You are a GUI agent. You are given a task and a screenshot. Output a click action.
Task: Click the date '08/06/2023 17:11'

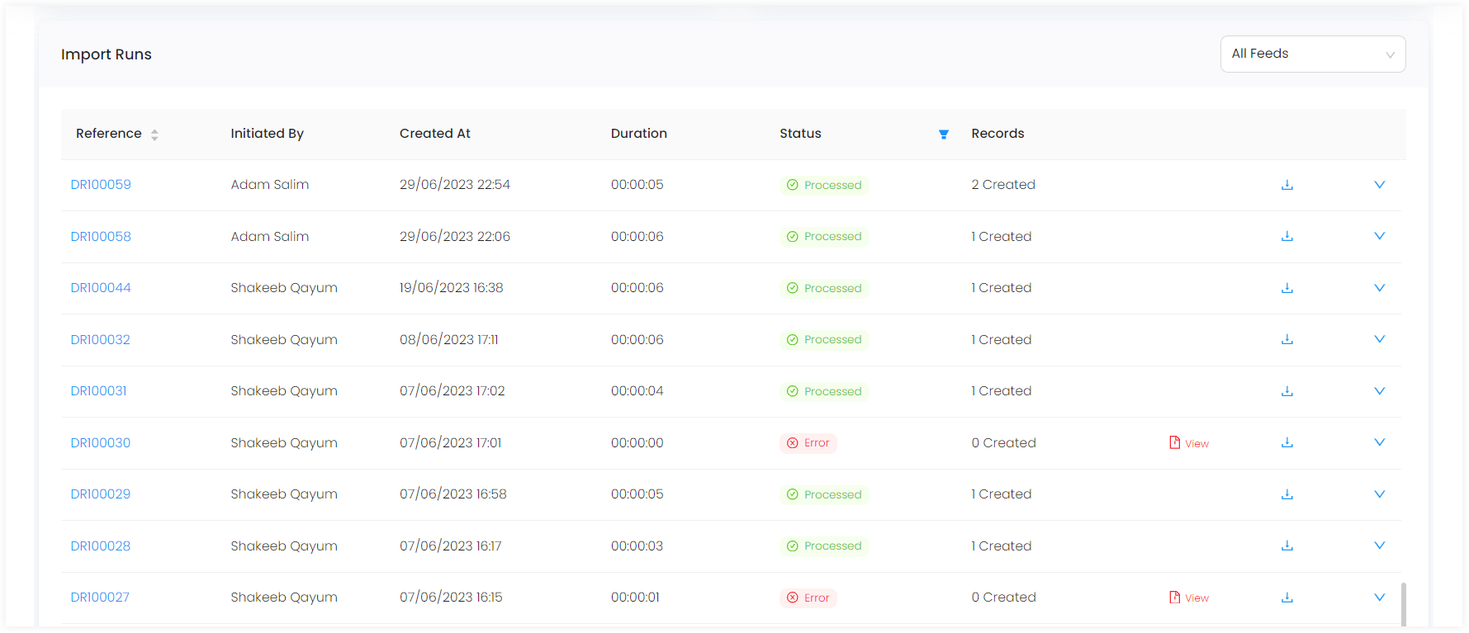point(449,339)
